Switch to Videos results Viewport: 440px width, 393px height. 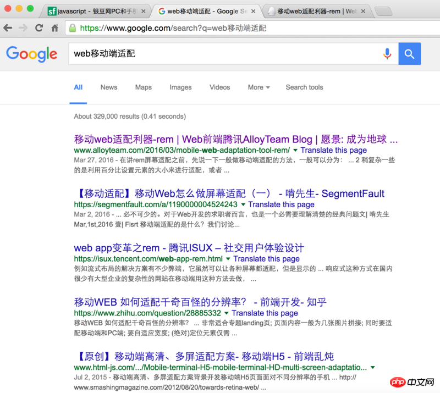219,87
